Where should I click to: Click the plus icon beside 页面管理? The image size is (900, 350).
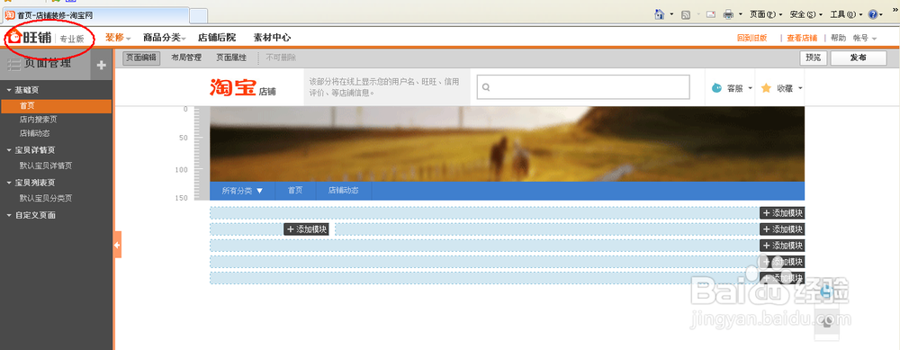point(101,65)
